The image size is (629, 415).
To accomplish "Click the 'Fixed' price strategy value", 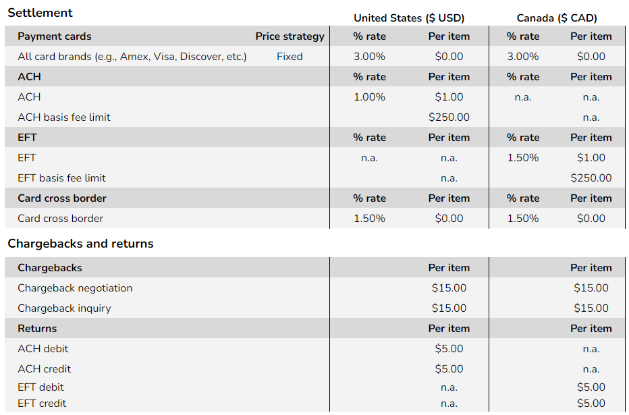I will tap(290, 57).
